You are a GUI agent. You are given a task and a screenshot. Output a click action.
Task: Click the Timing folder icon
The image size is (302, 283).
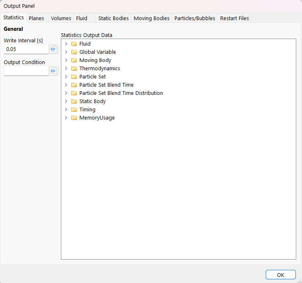coord(74,110)
